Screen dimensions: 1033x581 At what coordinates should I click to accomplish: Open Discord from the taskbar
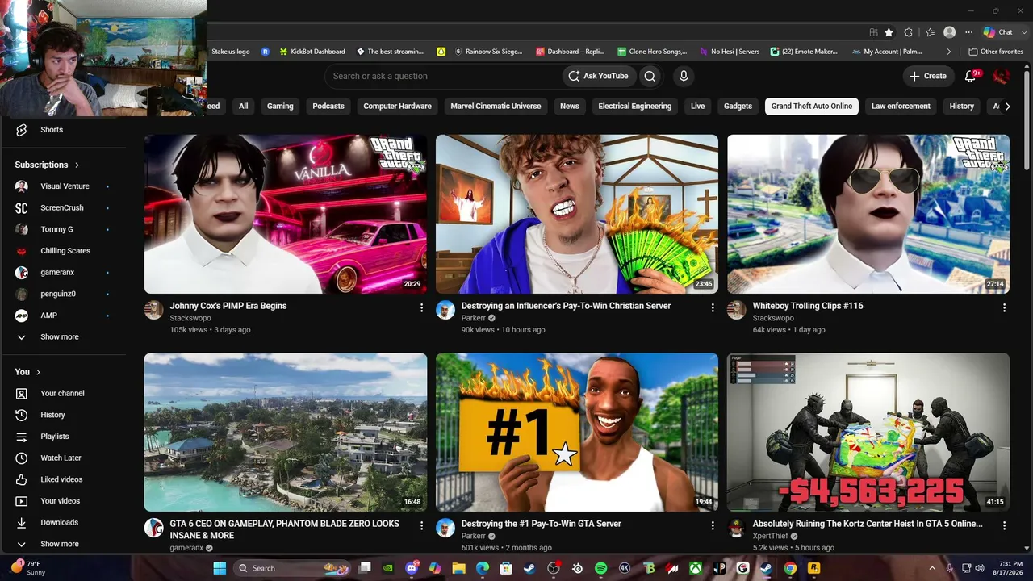point(412,568)
